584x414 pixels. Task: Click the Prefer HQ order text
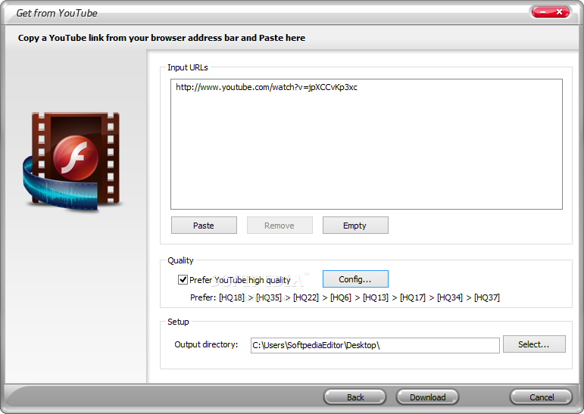(x=345, y=297)
